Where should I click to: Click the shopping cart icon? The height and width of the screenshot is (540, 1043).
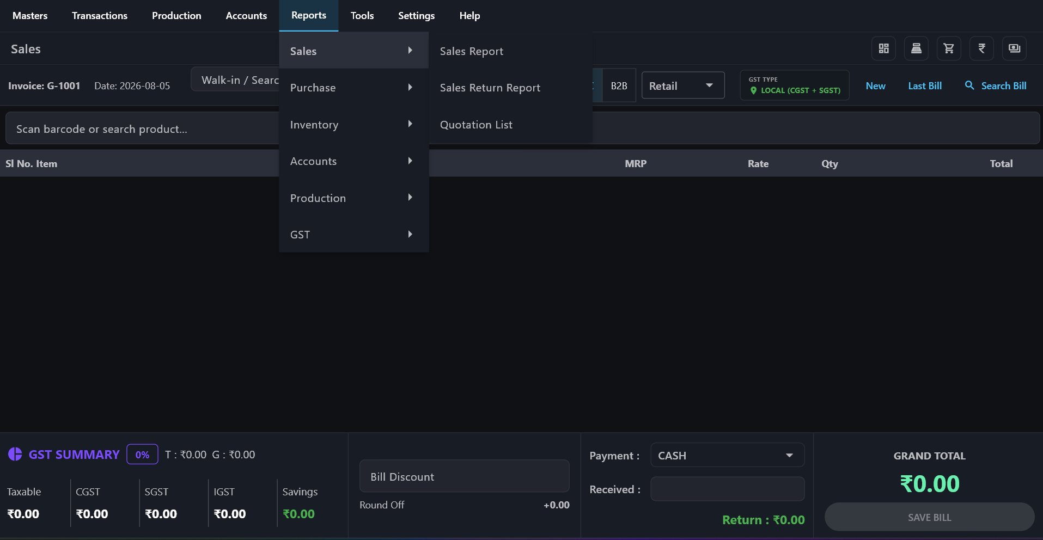pos(949,48)
